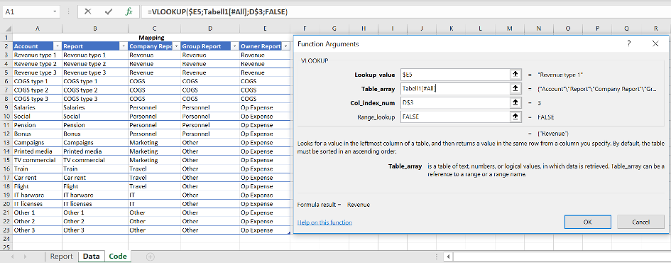
Task: Select 'Revenue type 2' in Account column
Action: click(x=37, y=64)
